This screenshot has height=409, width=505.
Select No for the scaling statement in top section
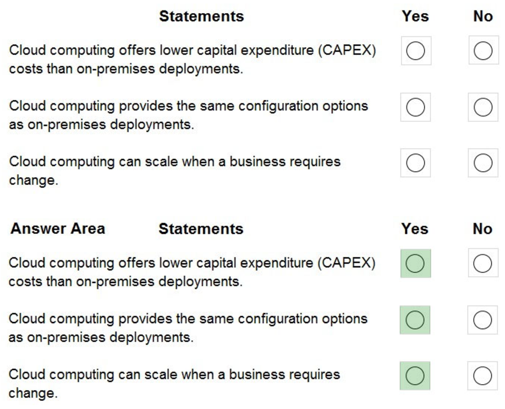[482, 162]
